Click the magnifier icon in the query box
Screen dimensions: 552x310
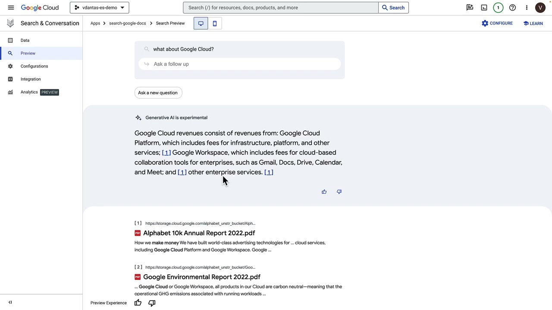(147, 49)
